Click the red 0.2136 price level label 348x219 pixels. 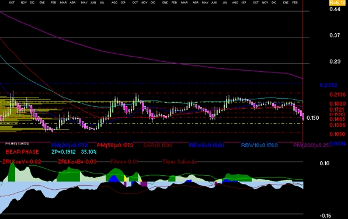(x=337, y=95)
